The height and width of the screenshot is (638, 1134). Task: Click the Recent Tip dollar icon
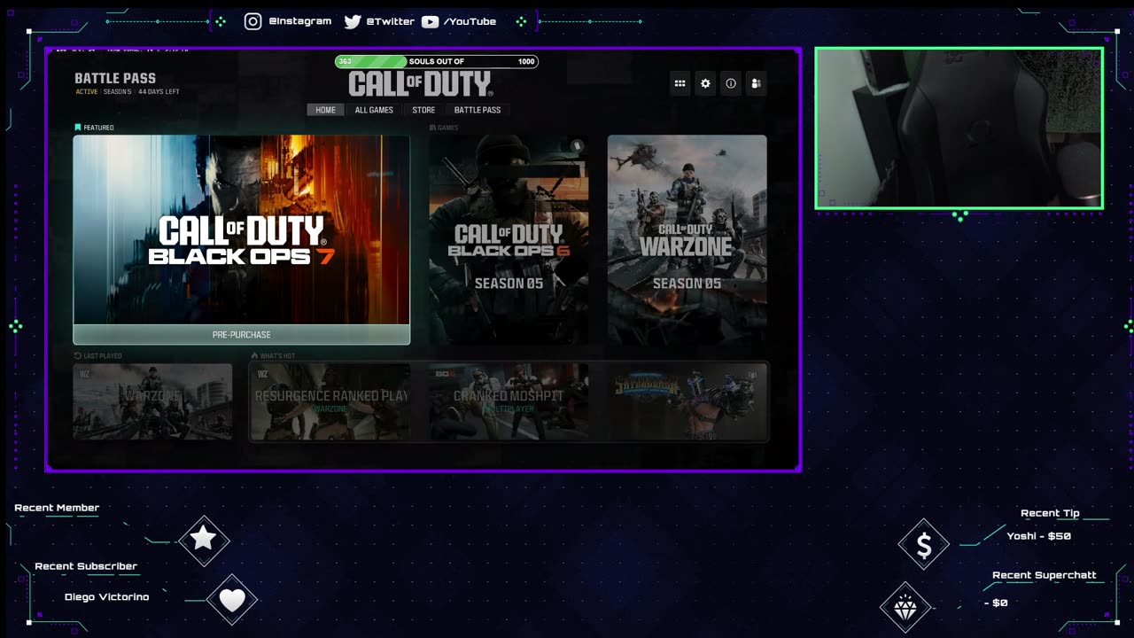(923, 546)
